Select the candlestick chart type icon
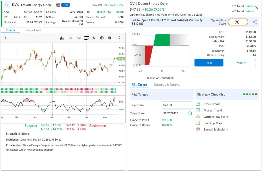 [62, 38]
